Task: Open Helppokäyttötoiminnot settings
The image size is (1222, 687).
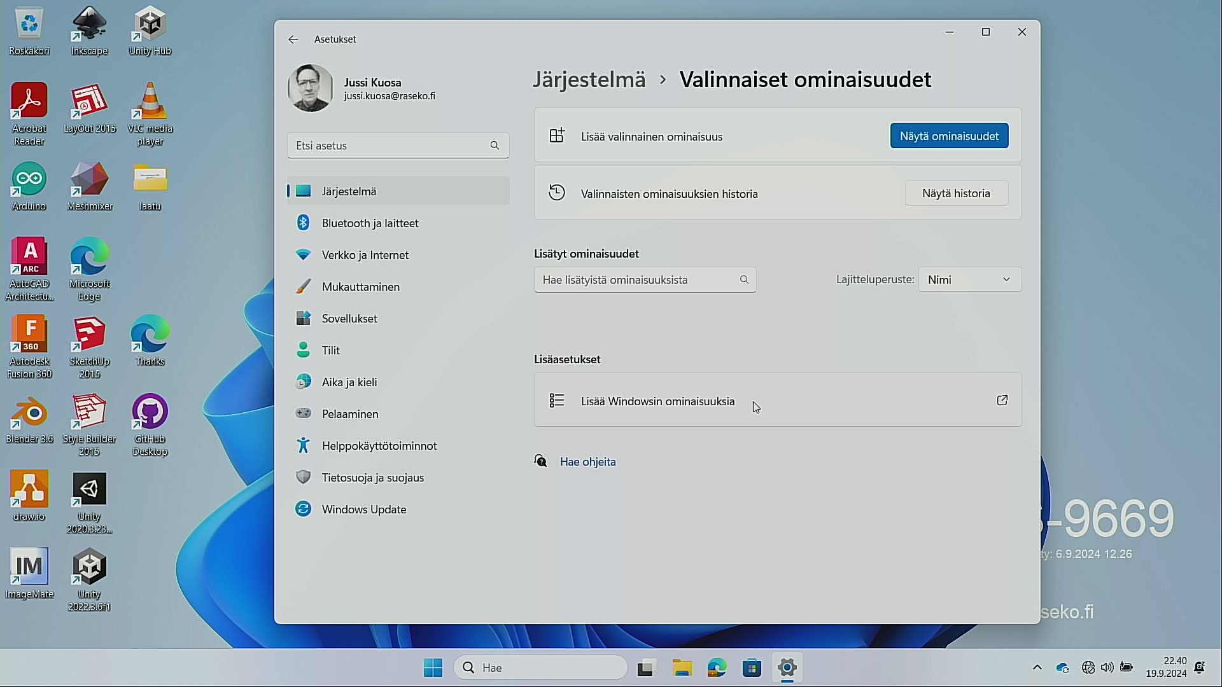Action: click(398, 445)
